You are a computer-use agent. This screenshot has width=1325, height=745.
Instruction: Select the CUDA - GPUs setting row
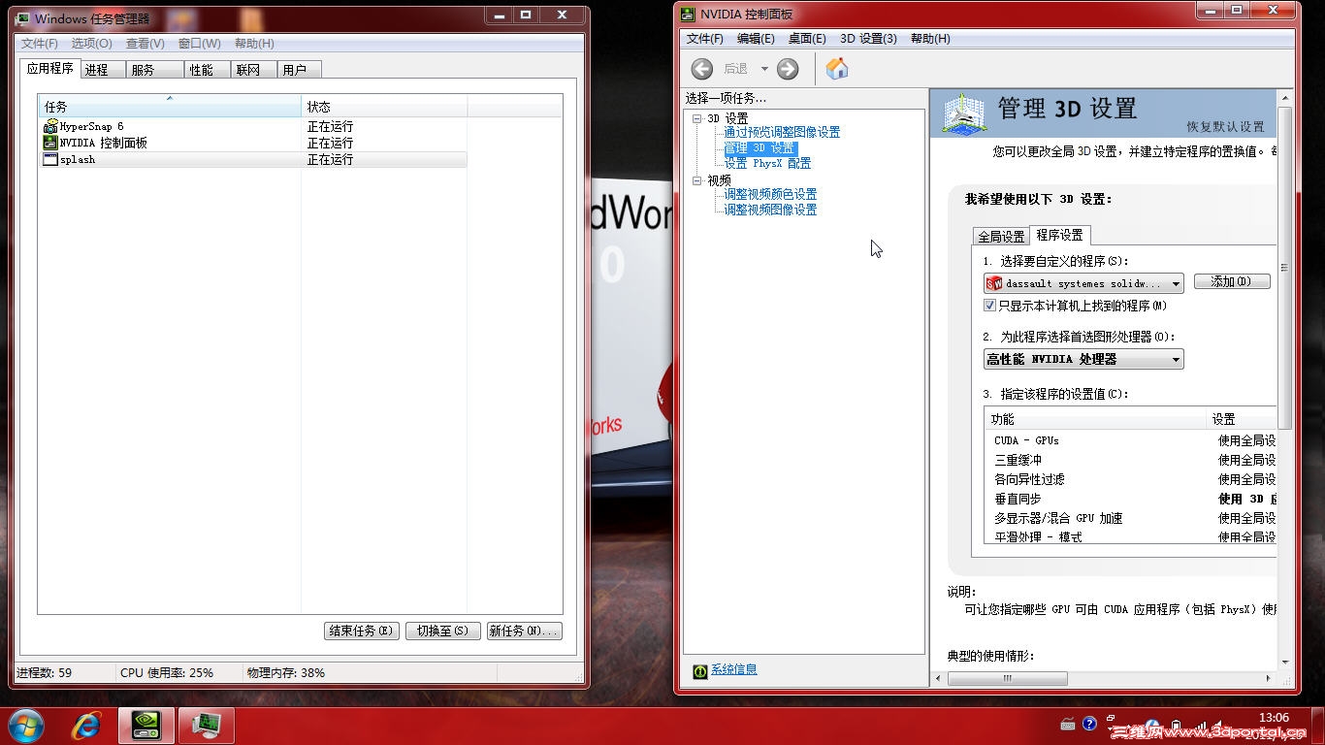(x=1131, y=440)
